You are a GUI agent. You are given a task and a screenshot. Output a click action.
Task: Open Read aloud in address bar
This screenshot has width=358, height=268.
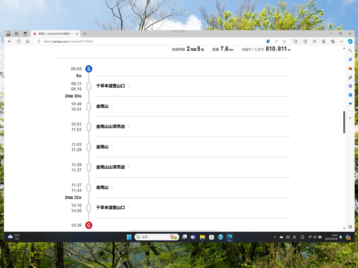tap(276, 41)
